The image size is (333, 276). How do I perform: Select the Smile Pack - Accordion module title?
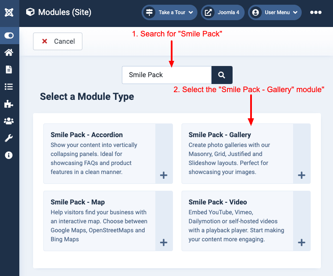[87, 135]
